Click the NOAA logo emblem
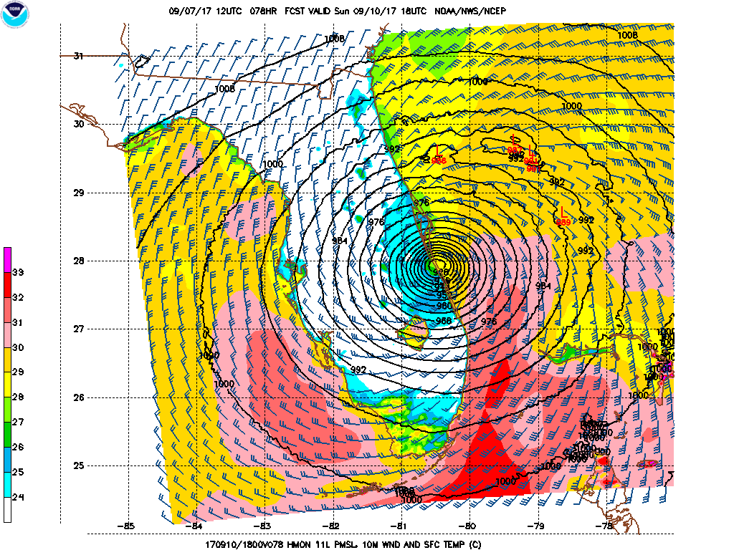 pos(14,14)
